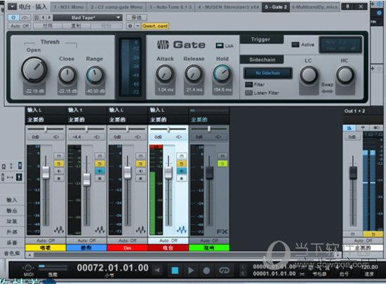The height and width of the screenshot is (284, 386).
Task: Expand the small dropdown arrow next to the gear
Action: coord(138,26)
